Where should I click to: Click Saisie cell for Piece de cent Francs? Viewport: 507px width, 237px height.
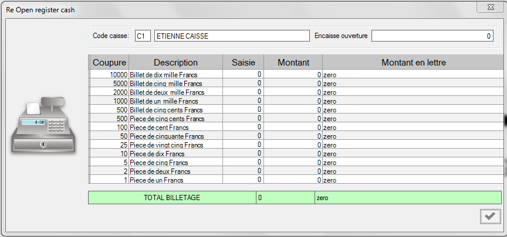pos(243,127)
